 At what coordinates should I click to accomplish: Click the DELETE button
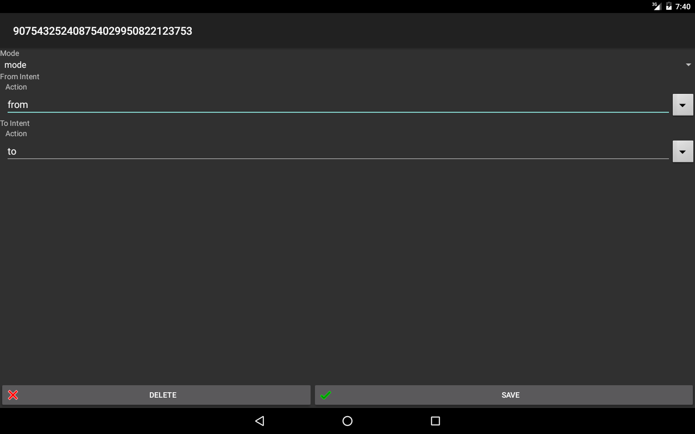156,395
